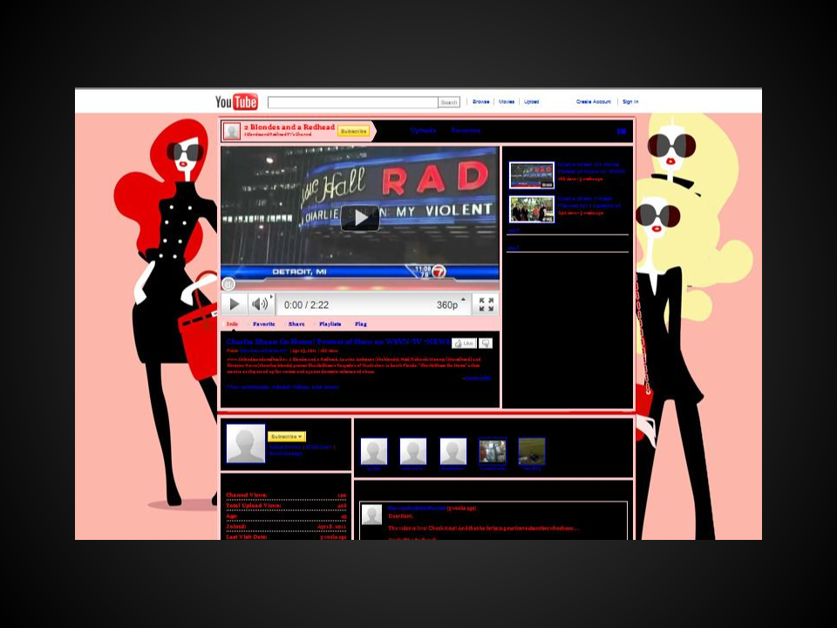This screenshot has width=837, height=628.
Task: Select the Favorite tab below the player
Action: coord(263,324)
